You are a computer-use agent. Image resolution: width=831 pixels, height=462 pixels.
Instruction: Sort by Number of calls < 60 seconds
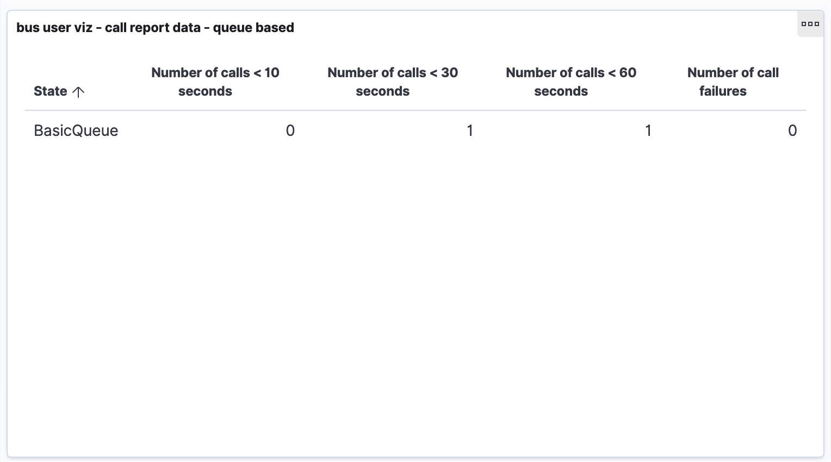tap(570, 82)
